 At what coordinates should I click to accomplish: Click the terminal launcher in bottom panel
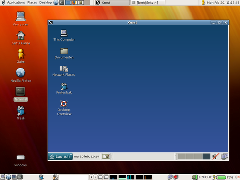click(x=20, y=177)
